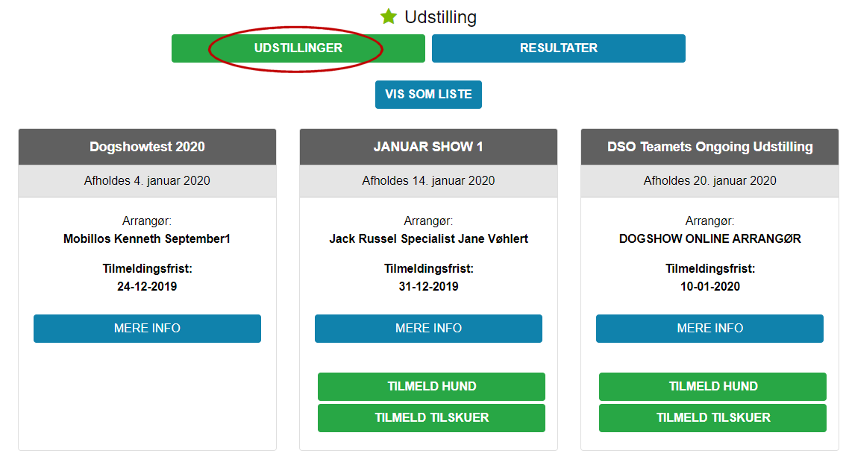Click organizer Mobillos Kenneth September1
Viewport: 846px width, 462px height.
point(147,238)
